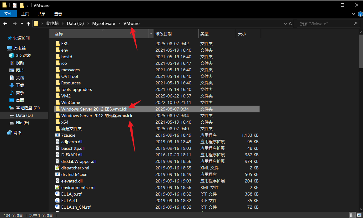
Task: Select the VM2 folder icon
Action: pos(58,96)
